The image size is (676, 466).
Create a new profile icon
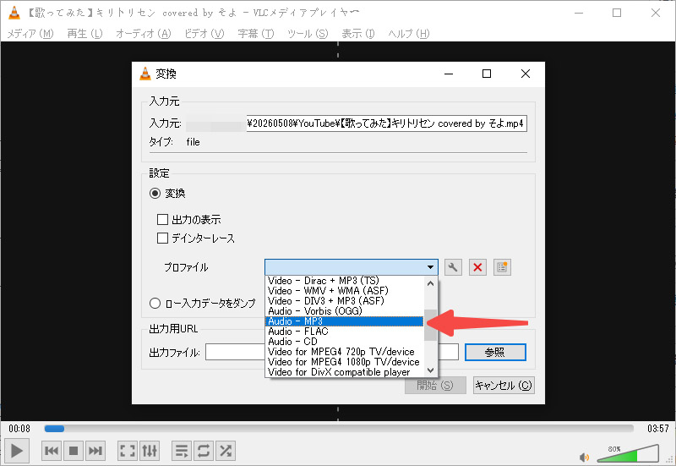[x=502, y=267]
